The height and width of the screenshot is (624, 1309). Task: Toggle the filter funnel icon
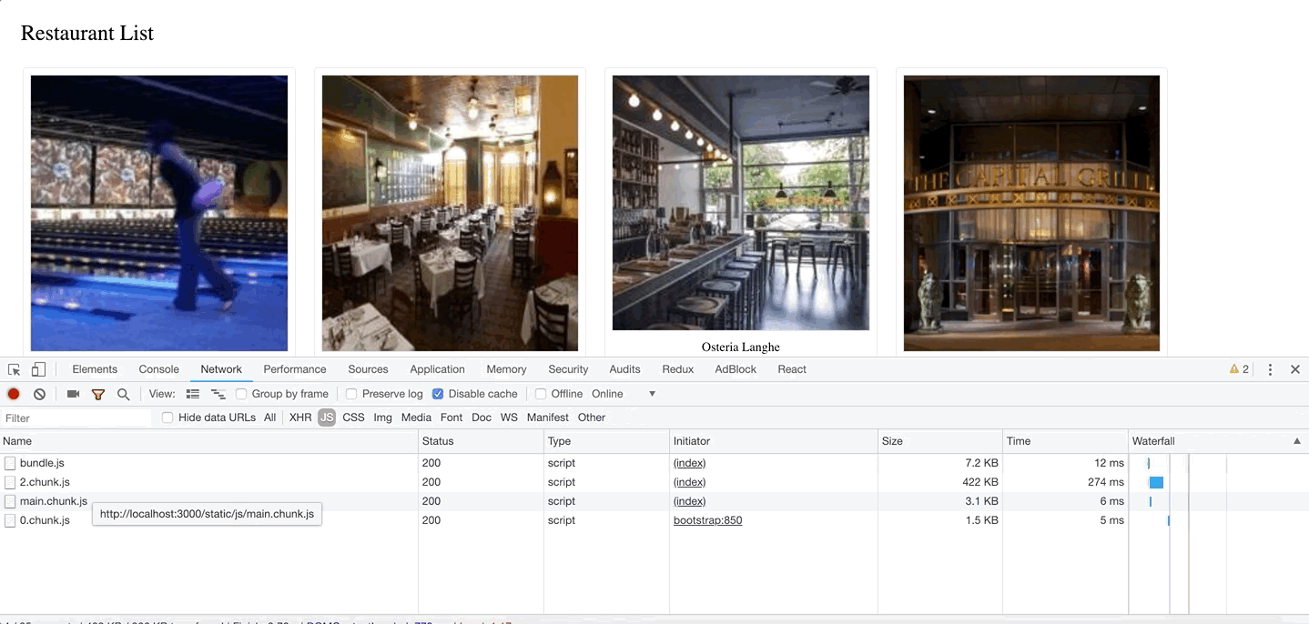pos(98,394)
